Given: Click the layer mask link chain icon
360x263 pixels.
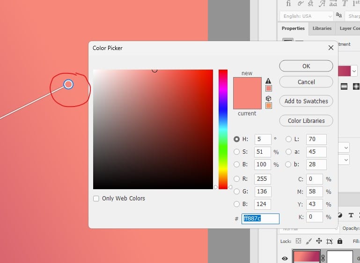Looking at the screenshot, I should click(323, 258).
